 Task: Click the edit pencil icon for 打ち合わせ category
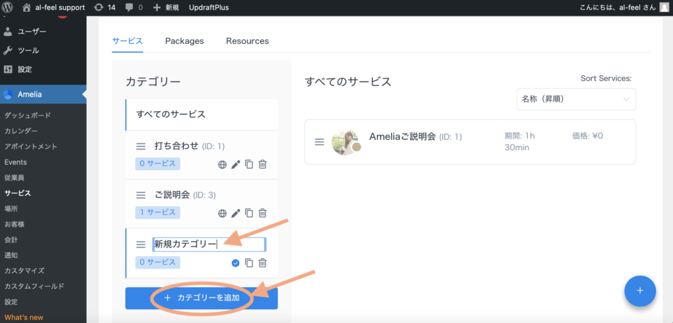pyautogui.click(x=236, y=164)
